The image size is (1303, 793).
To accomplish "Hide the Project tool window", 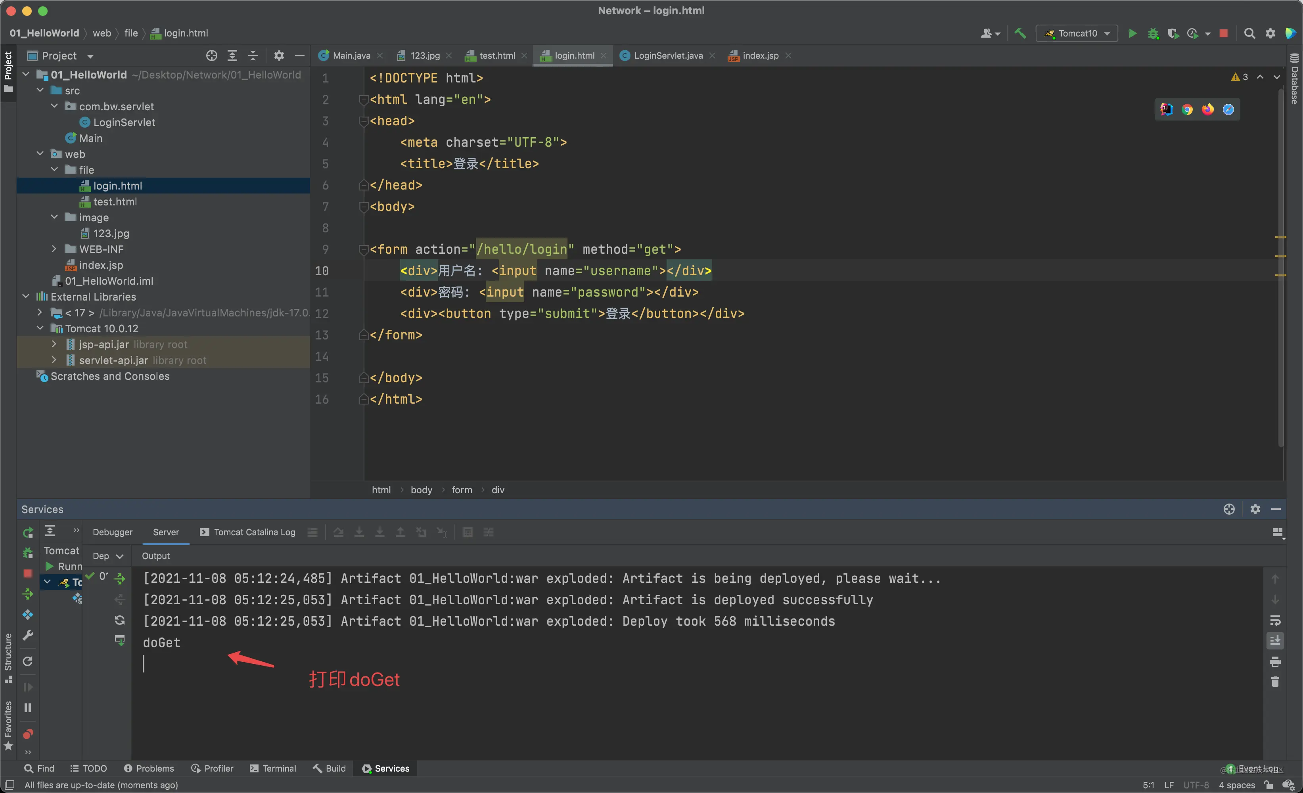I will point(299,56).
